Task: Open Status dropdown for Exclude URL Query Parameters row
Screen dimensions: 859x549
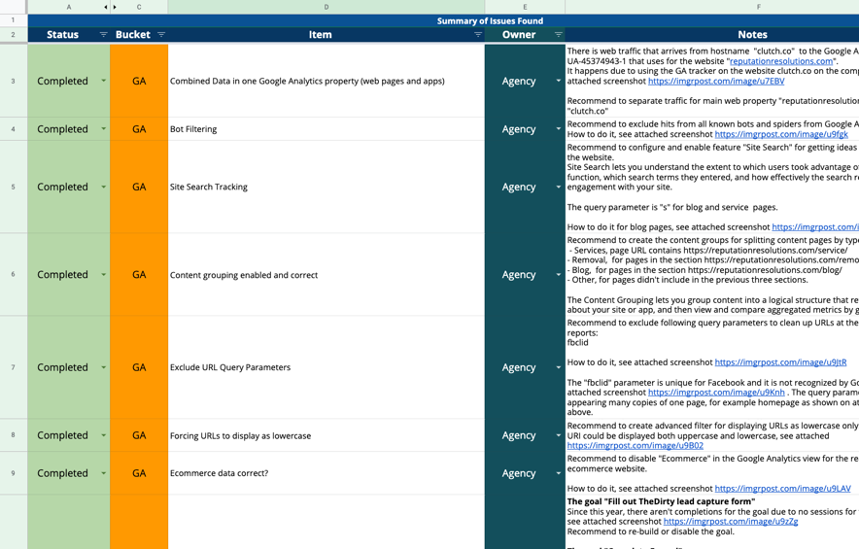Action: tap(104, 367)
